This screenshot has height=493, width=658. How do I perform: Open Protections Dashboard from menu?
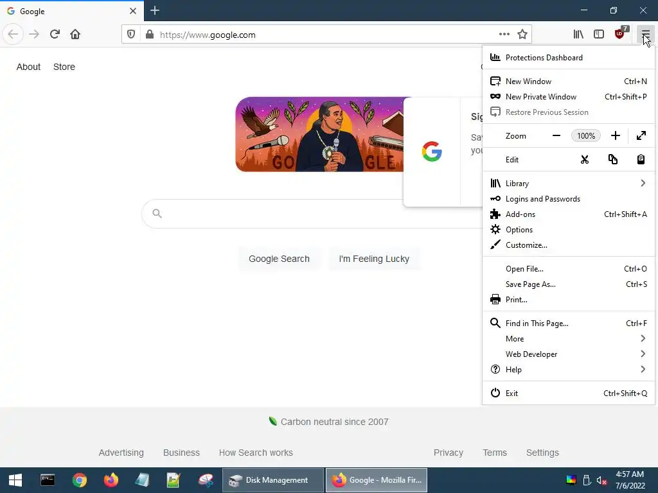coord(569,57)
